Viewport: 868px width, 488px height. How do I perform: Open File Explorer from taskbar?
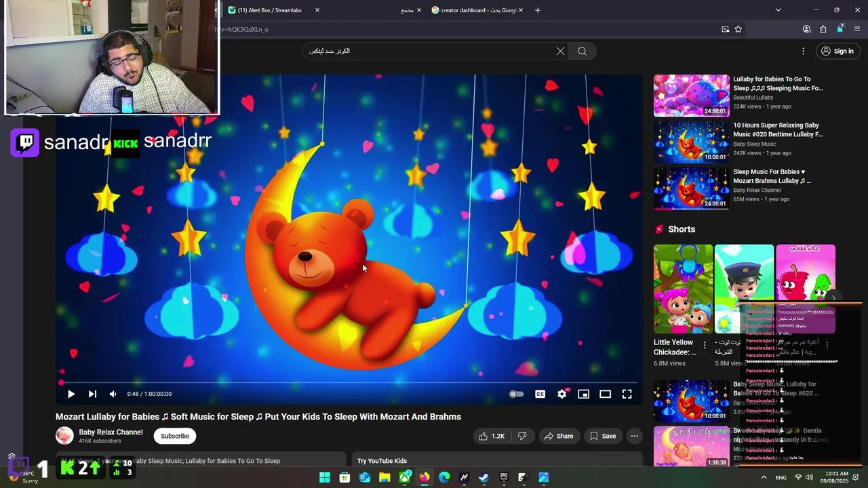[x=384, y=477]
